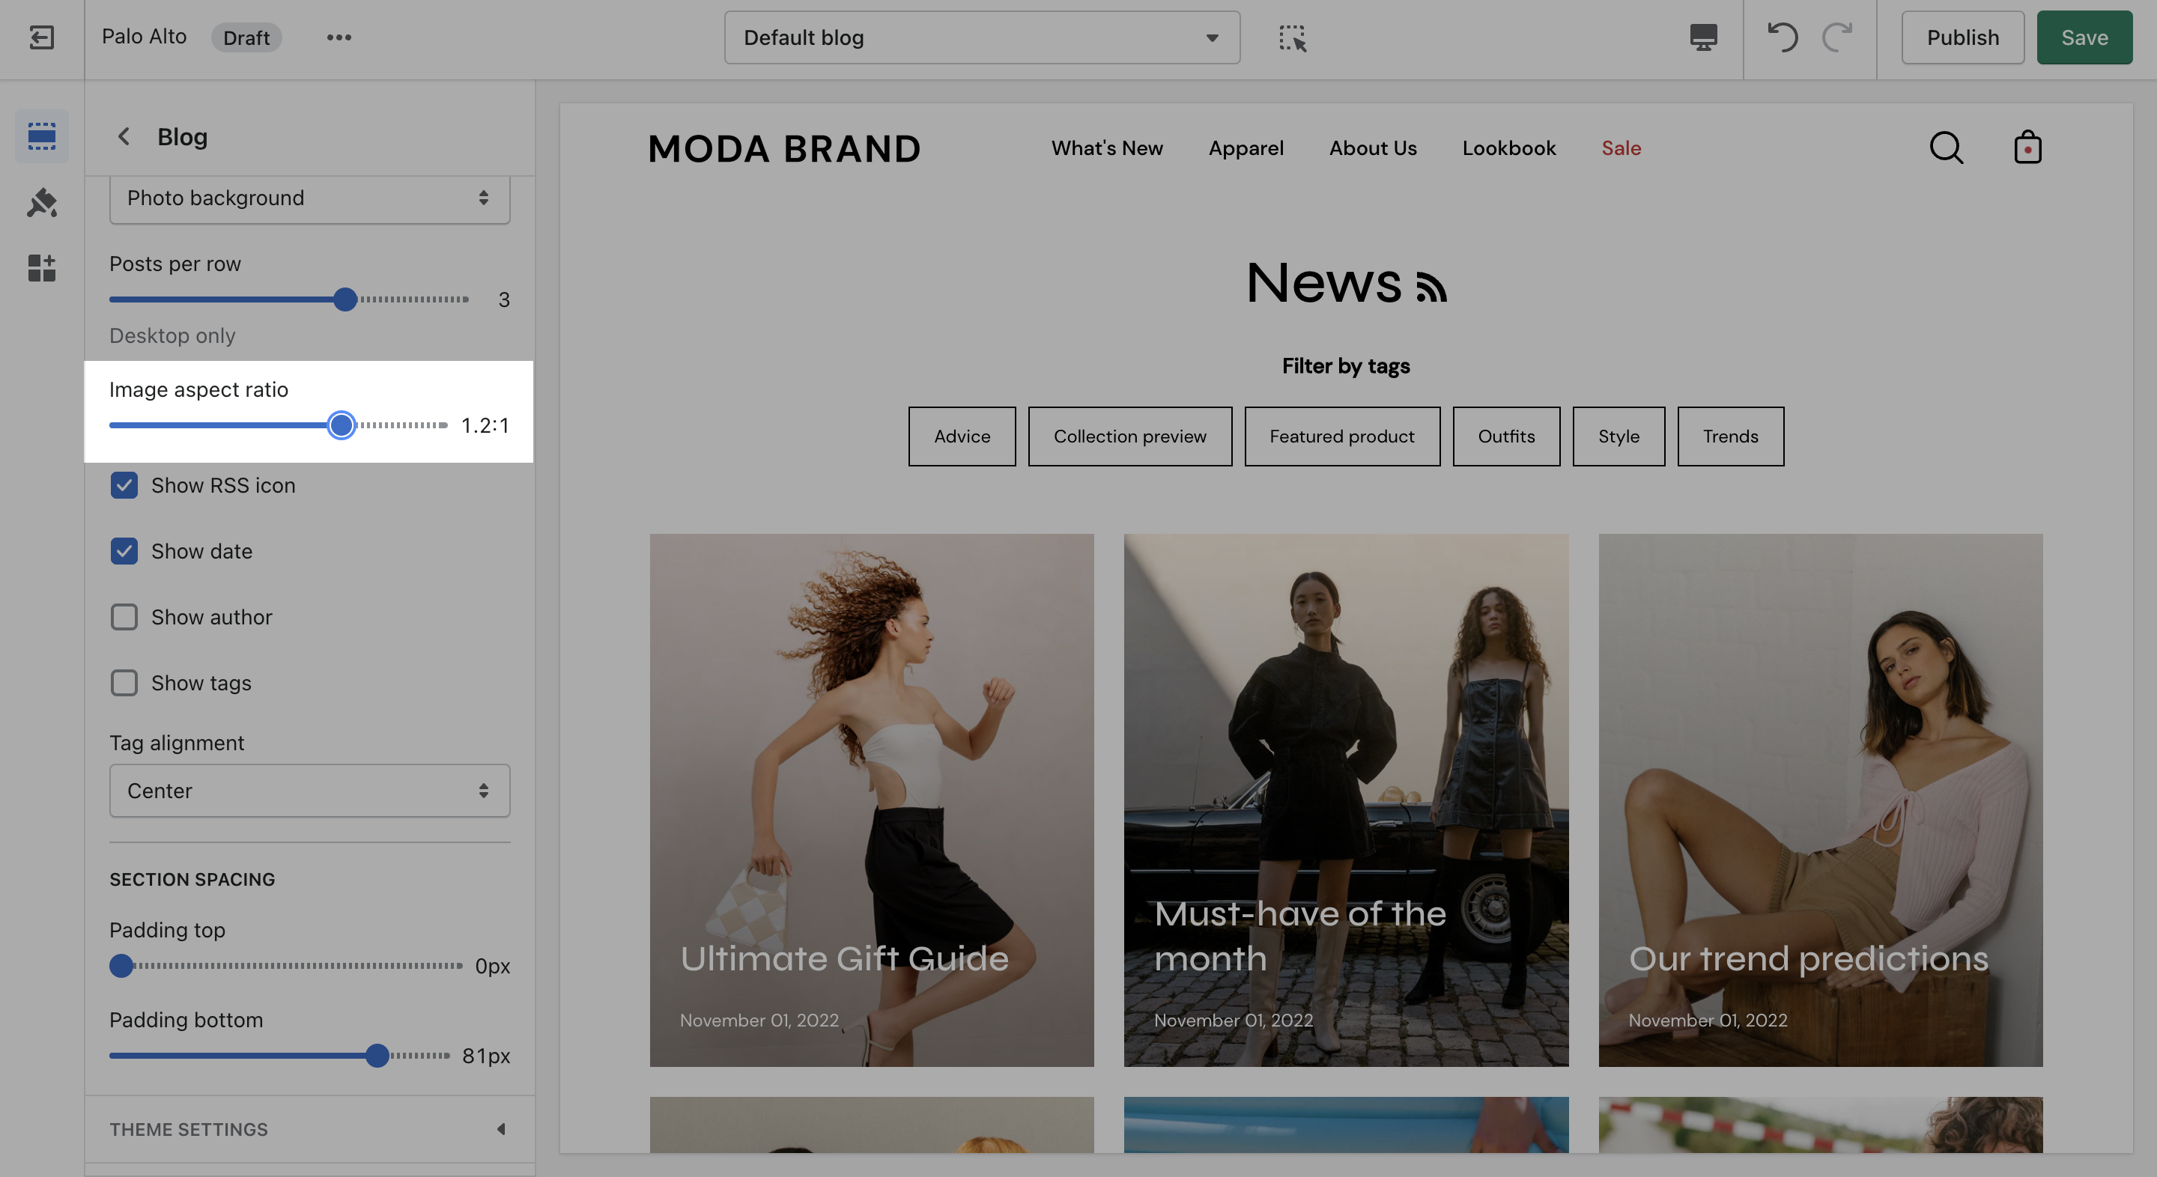Image resolution: width=2157 pixels, height=1177 pixels.
Task: Click the Image aspect ratio slider handle
Action: pos(341,425)
